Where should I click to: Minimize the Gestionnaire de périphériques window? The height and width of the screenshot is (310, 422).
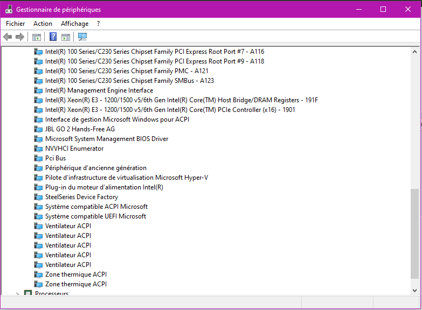tap(359, 9)
